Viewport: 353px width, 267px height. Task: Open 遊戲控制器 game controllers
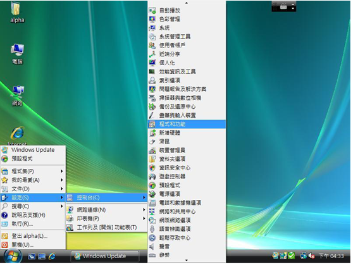[187, 177]
